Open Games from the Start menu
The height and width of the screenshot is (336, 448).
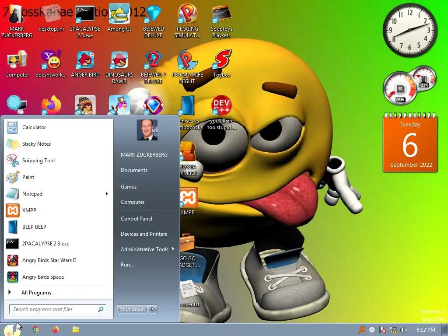(x=129, y=186)
